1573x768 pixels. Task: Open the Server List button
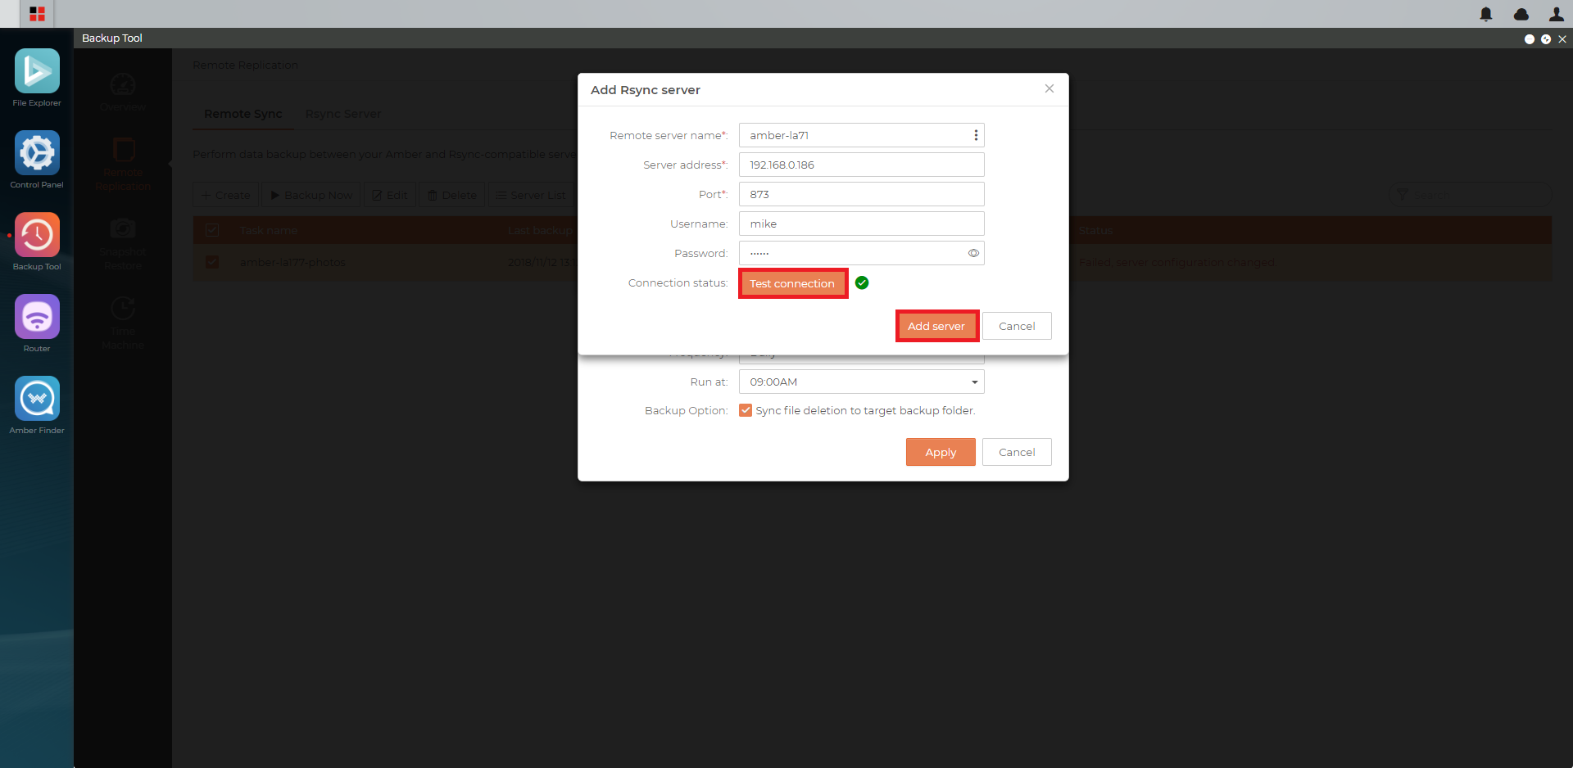pos(531,195)
